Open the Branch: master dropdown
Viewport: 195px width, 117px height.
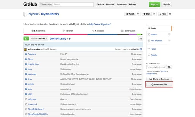pyautogui.click(x=39, y=38)
